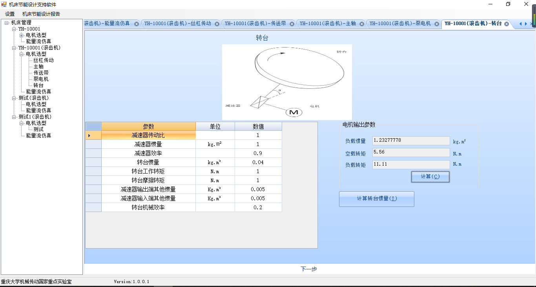Viewport: 536px width, 287px height.
Task: Close the 泵电机 tab using its X icon
Action: point(437,24)
